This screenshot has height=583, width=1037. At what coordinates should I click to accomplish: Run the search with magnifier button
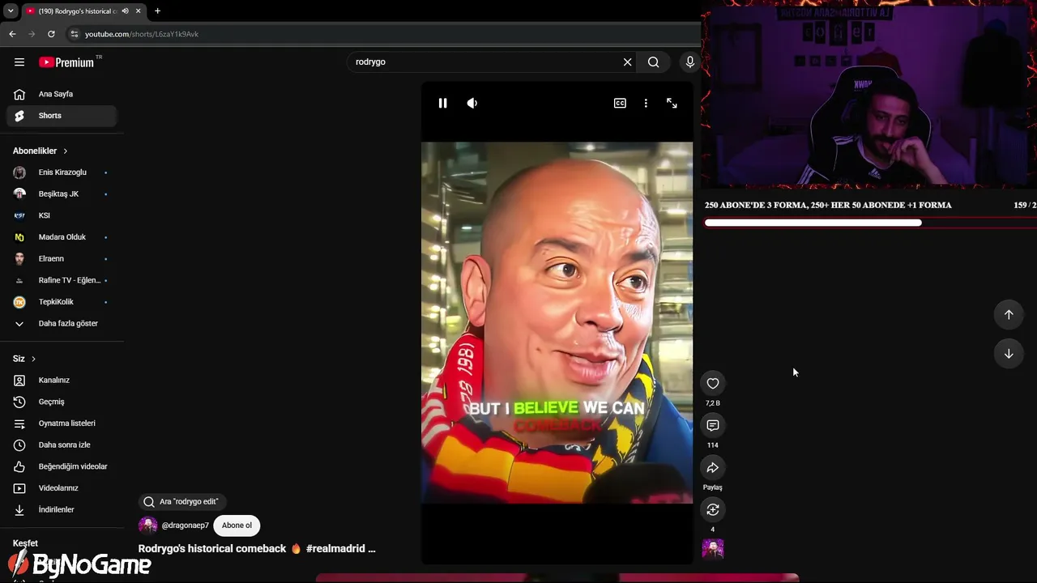click(x=653, y=62)
